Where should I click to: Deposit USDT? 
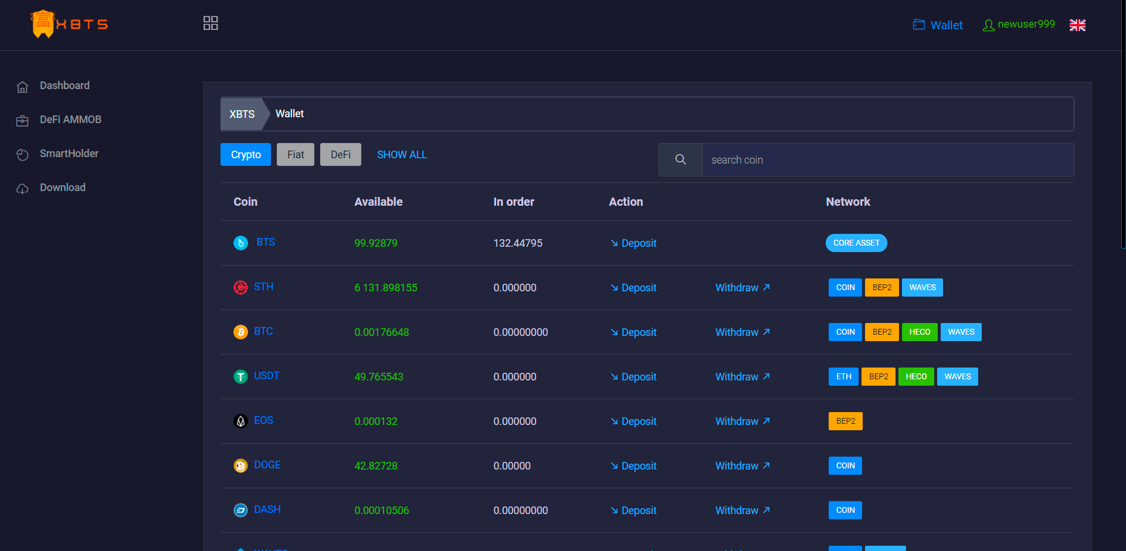point(633,377)
